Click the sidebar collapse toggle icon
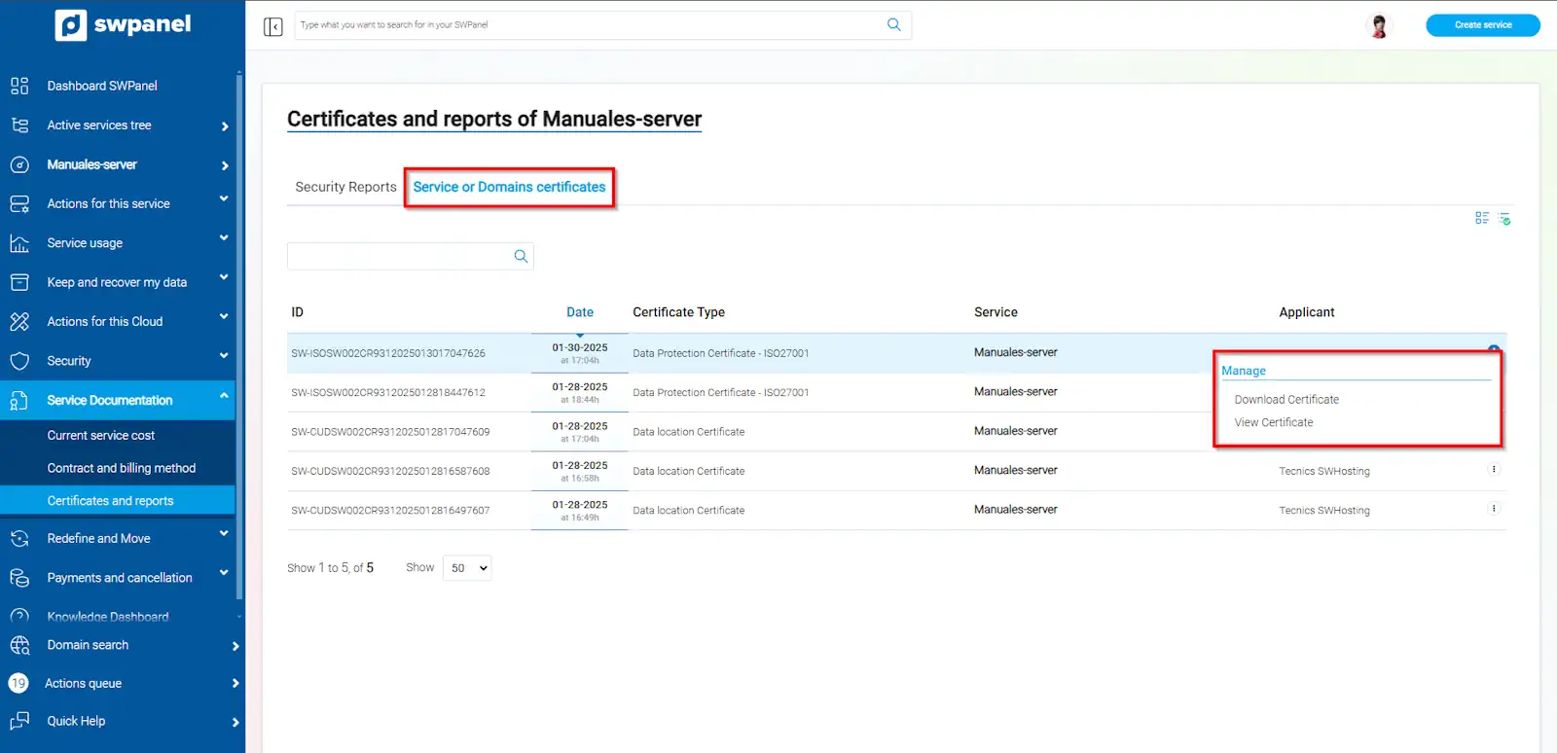This screenshot has height=753, width=1557. click(272, 26)
